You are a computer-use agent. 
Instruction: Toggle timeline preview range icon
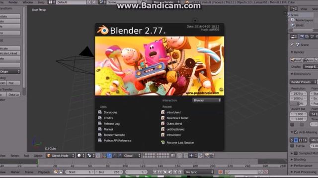pos(56,172)
